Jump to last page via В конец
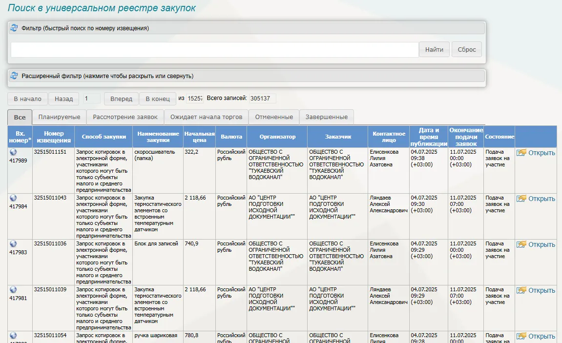Image resolution: width=562 pixels, height=343 pixels. click(x=157, y=99)
